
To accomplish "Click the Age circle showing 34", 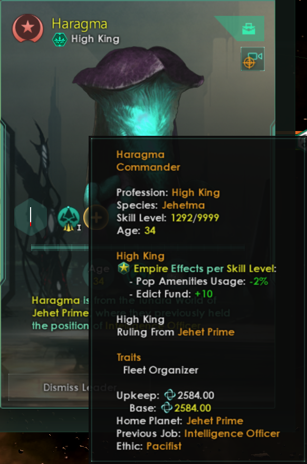I will pos(99,274).
